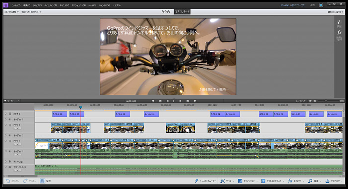Open the エフェクト effects panel
The image size is (348, 189).
pos(296,181)
